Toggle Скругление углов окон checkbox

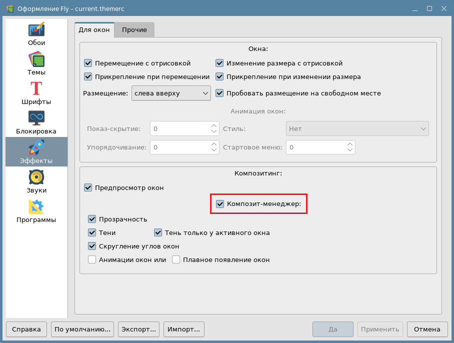click(92, 246)
